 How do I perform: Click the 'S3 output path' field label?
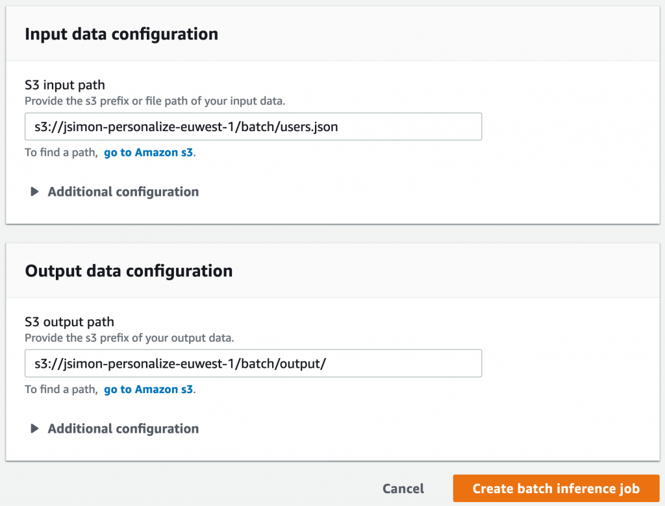click(x=69, y=322)
